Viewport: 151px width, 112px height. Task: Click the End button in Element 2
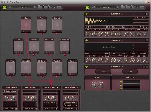(134, 53)
